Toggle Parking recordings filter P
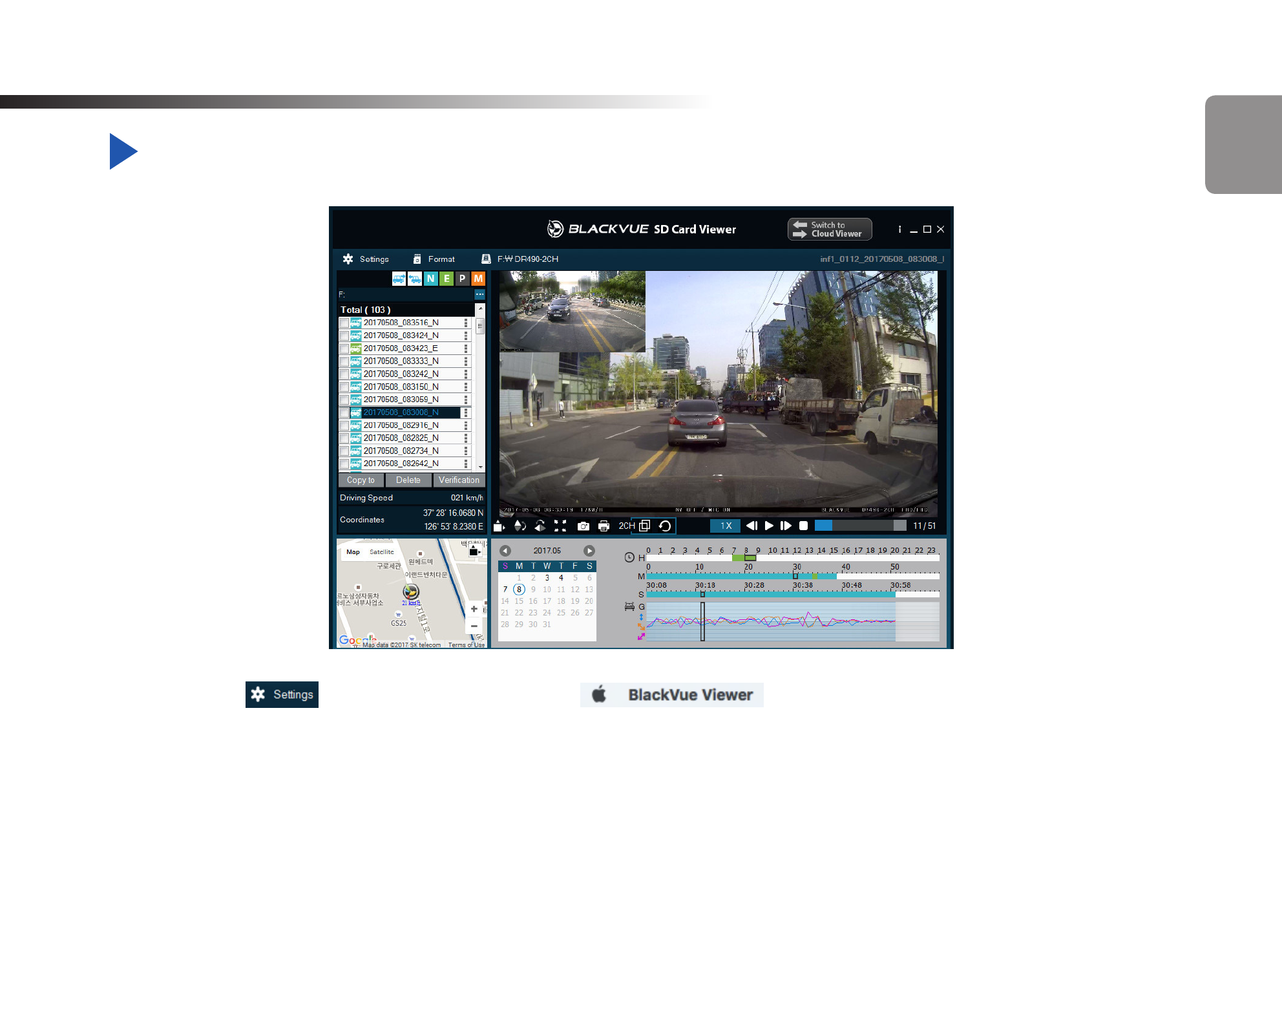This screenshot has height=1026, width=1282. 462,278
